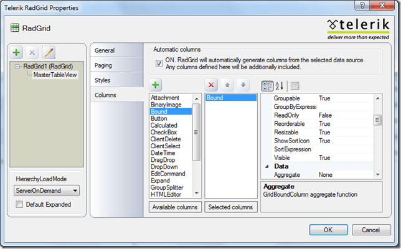Enable the Default Expanded checkbox
The image size is (401, 249).
click(x=19, y=204)
